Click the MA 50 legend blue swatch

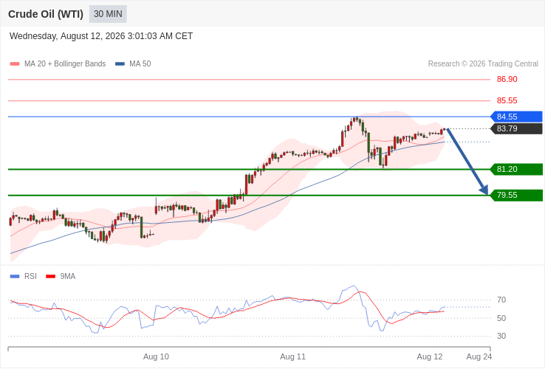tap(120, 64)
